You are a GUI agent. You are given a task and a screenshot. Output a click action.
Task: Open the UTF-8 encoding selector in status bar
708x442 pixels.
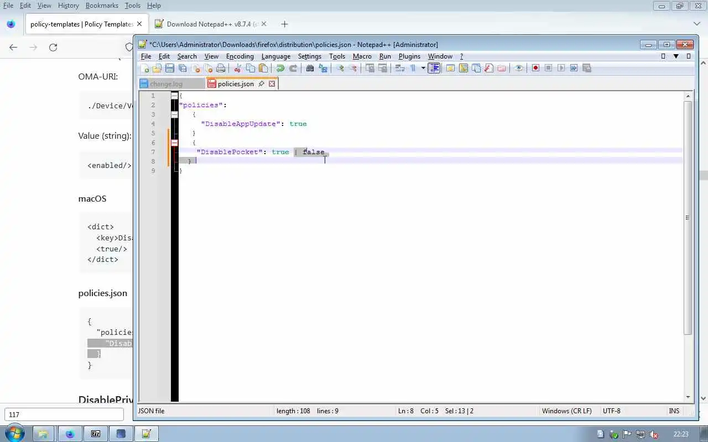pos(612,411)
